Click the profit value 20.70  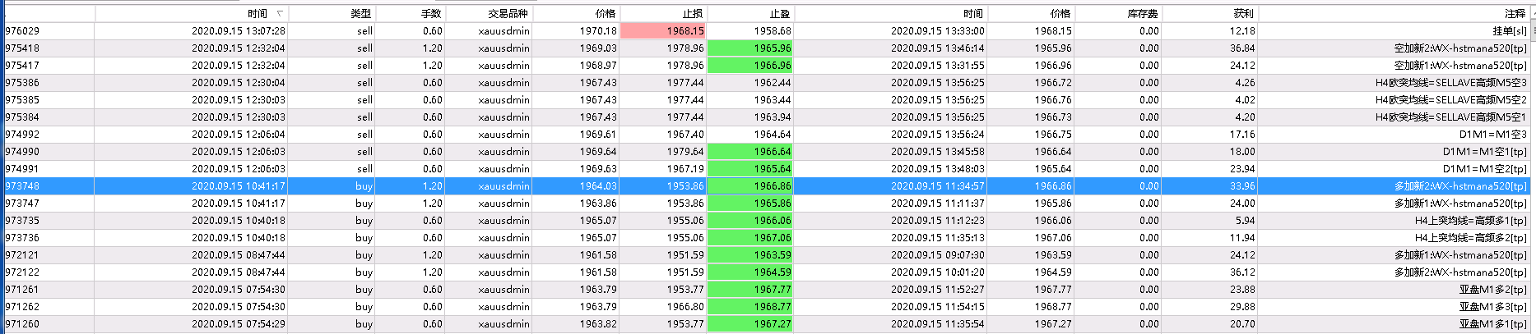[x=1242, y=323]
